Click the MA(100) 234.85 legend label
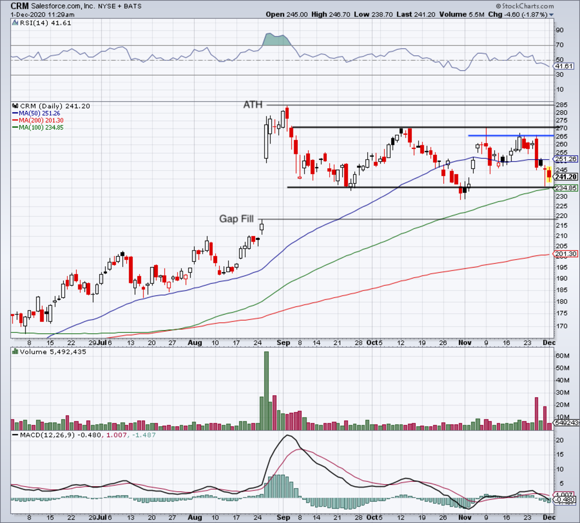Image resolution: width=580 pixels, height=523 pixels. tap(41, 128)
